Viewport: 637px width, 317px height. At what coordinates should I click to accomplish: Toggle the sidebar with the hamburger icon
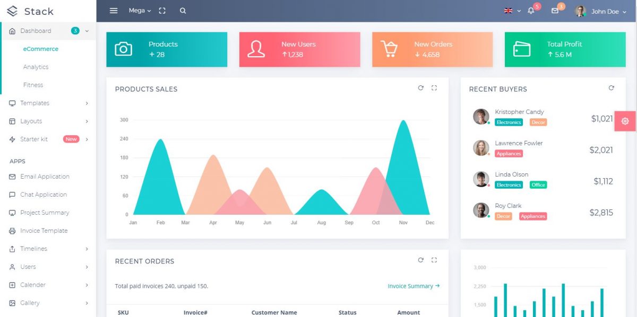(x=114, y=10)
